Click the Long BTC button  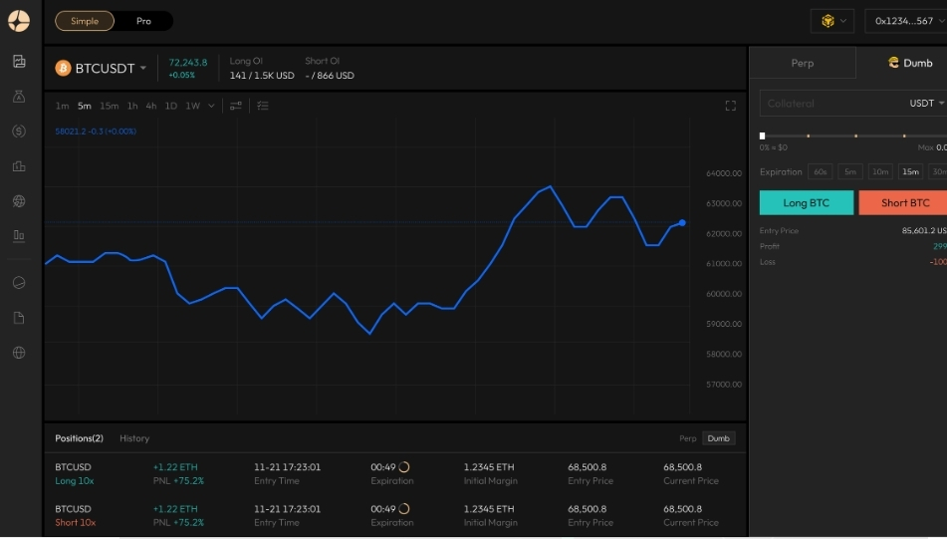point(806,203)
